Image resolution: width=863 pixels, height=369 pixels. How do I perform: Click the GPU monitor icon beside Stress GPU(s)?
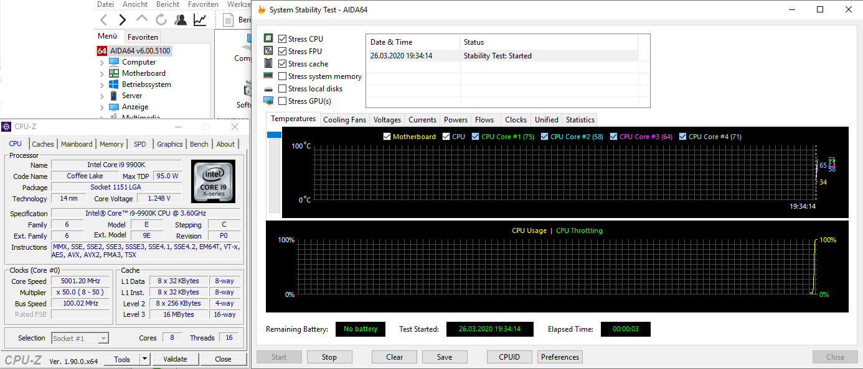268,101
